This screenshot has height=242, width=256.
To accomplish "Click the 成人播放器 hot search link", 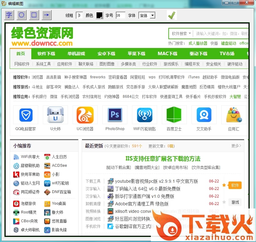I will coord(198,43).
